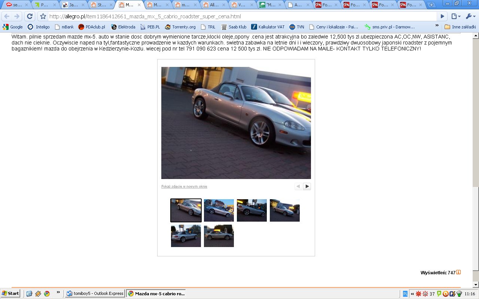Click the browser forward arrow

tap(17, 16)
